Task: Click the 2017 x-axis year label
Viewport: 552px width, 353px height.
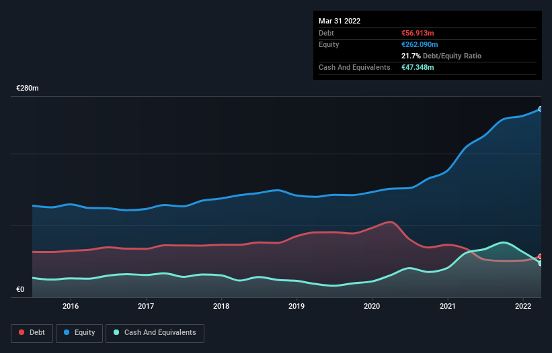Action: tap(146, 306)
